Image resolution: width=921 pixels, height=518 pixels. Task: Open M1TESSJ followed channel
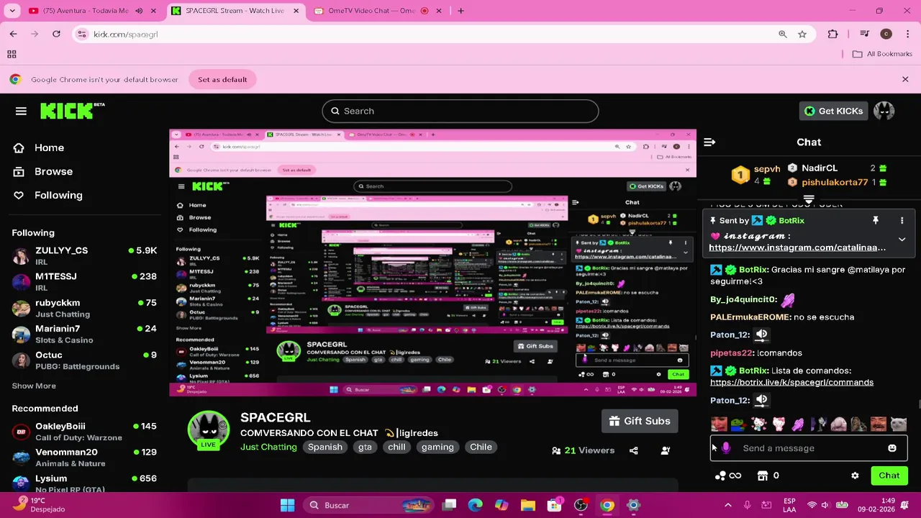85,282
